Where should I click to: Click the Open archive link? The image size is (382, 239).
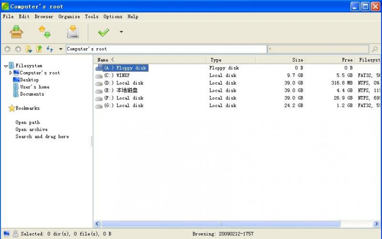[32, 130]
